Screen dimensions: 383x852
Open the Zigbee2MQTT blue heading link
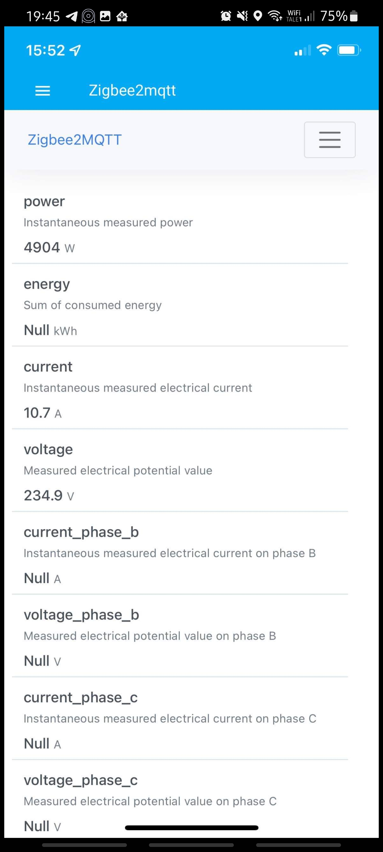(74, 139)
